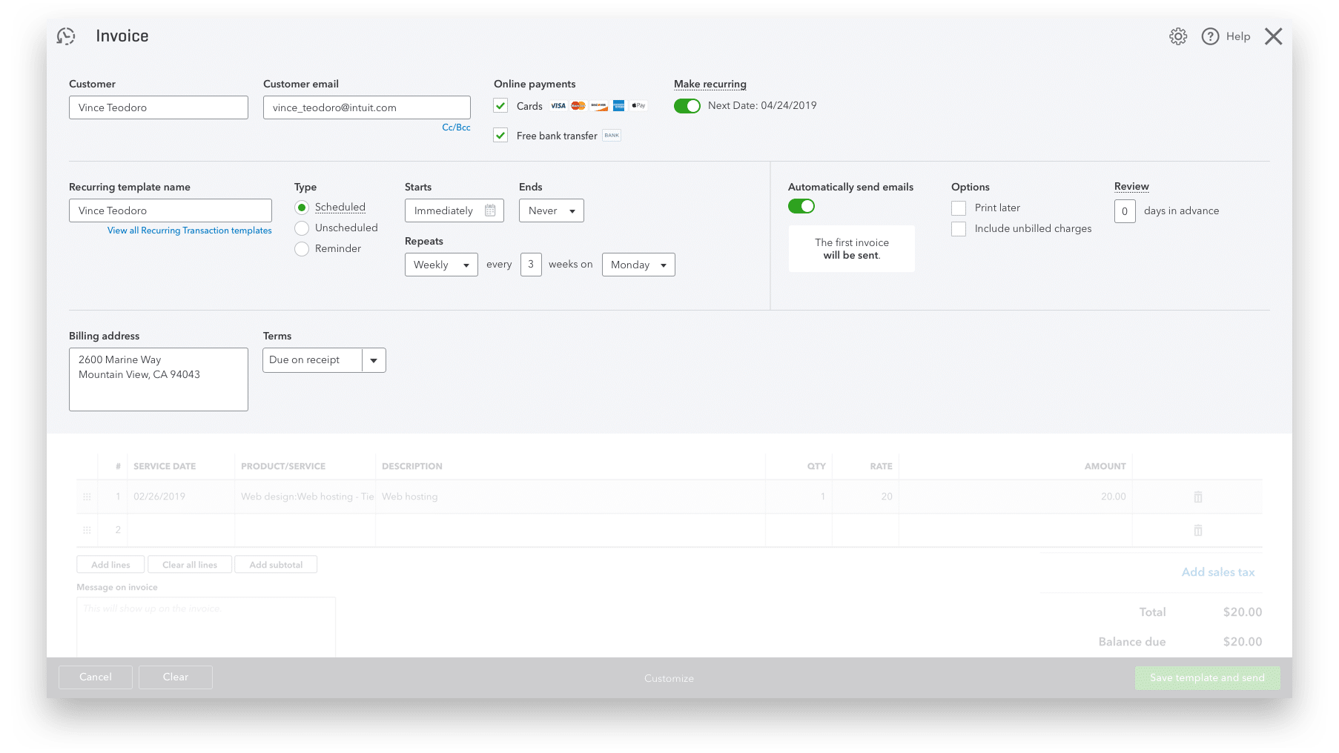Select the Scheduled type radio button

tap(302, 208)
